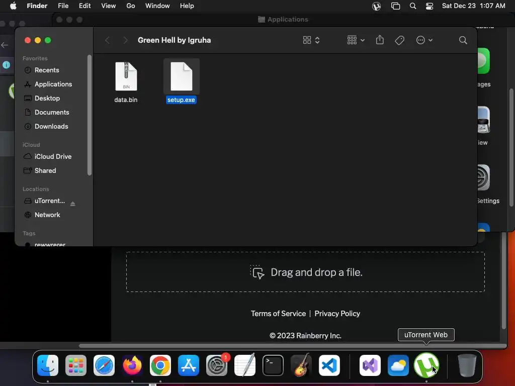Open the setup.exe file icon
Viewport: 515px width, 386px height.
click(x=181, y=76)
